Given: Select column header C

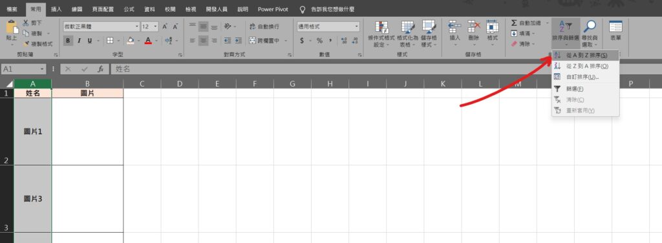Looking at the screenshot, I should 142,83.
